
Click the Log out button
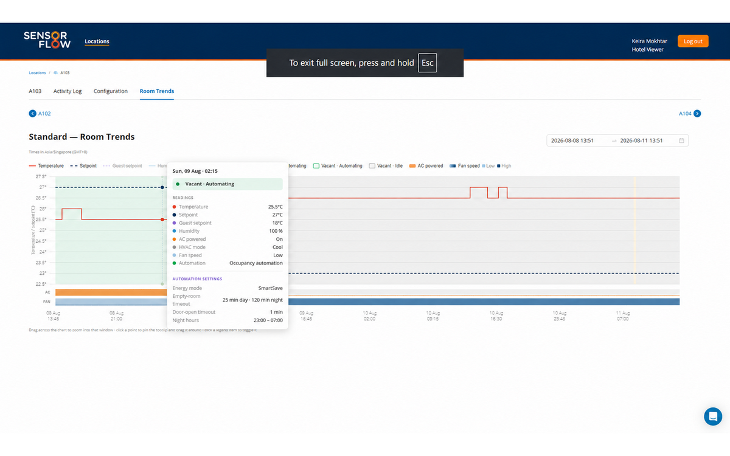coord(693,41)
